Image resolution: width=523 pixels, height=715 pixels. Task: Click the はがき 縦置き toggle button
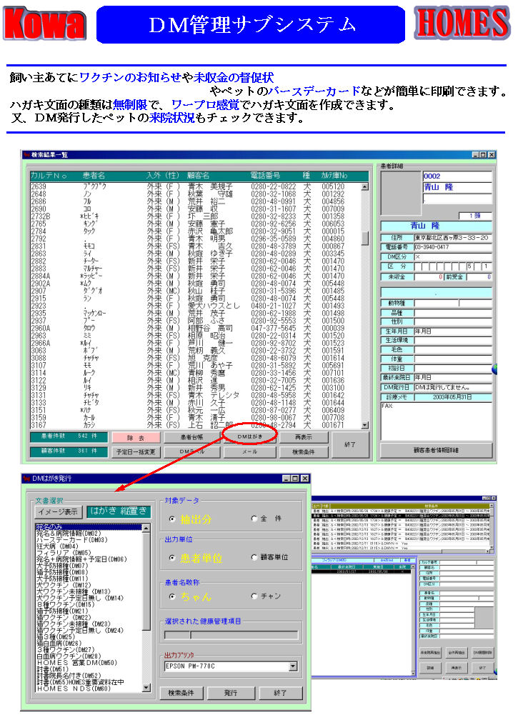(118, 511)
